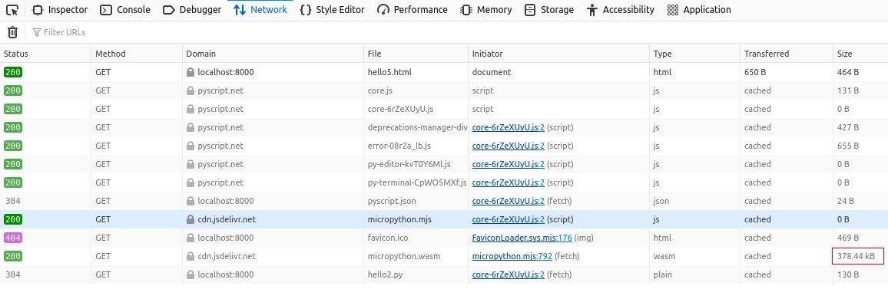Viewport: 888px width, 299px height.
Task: Activate the element picker icon
Action: [x=12, y=10]
